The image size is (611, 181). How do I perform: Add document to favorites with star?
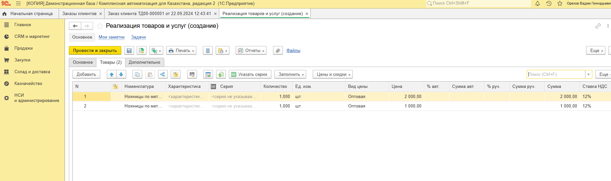(x=100, y=26)
